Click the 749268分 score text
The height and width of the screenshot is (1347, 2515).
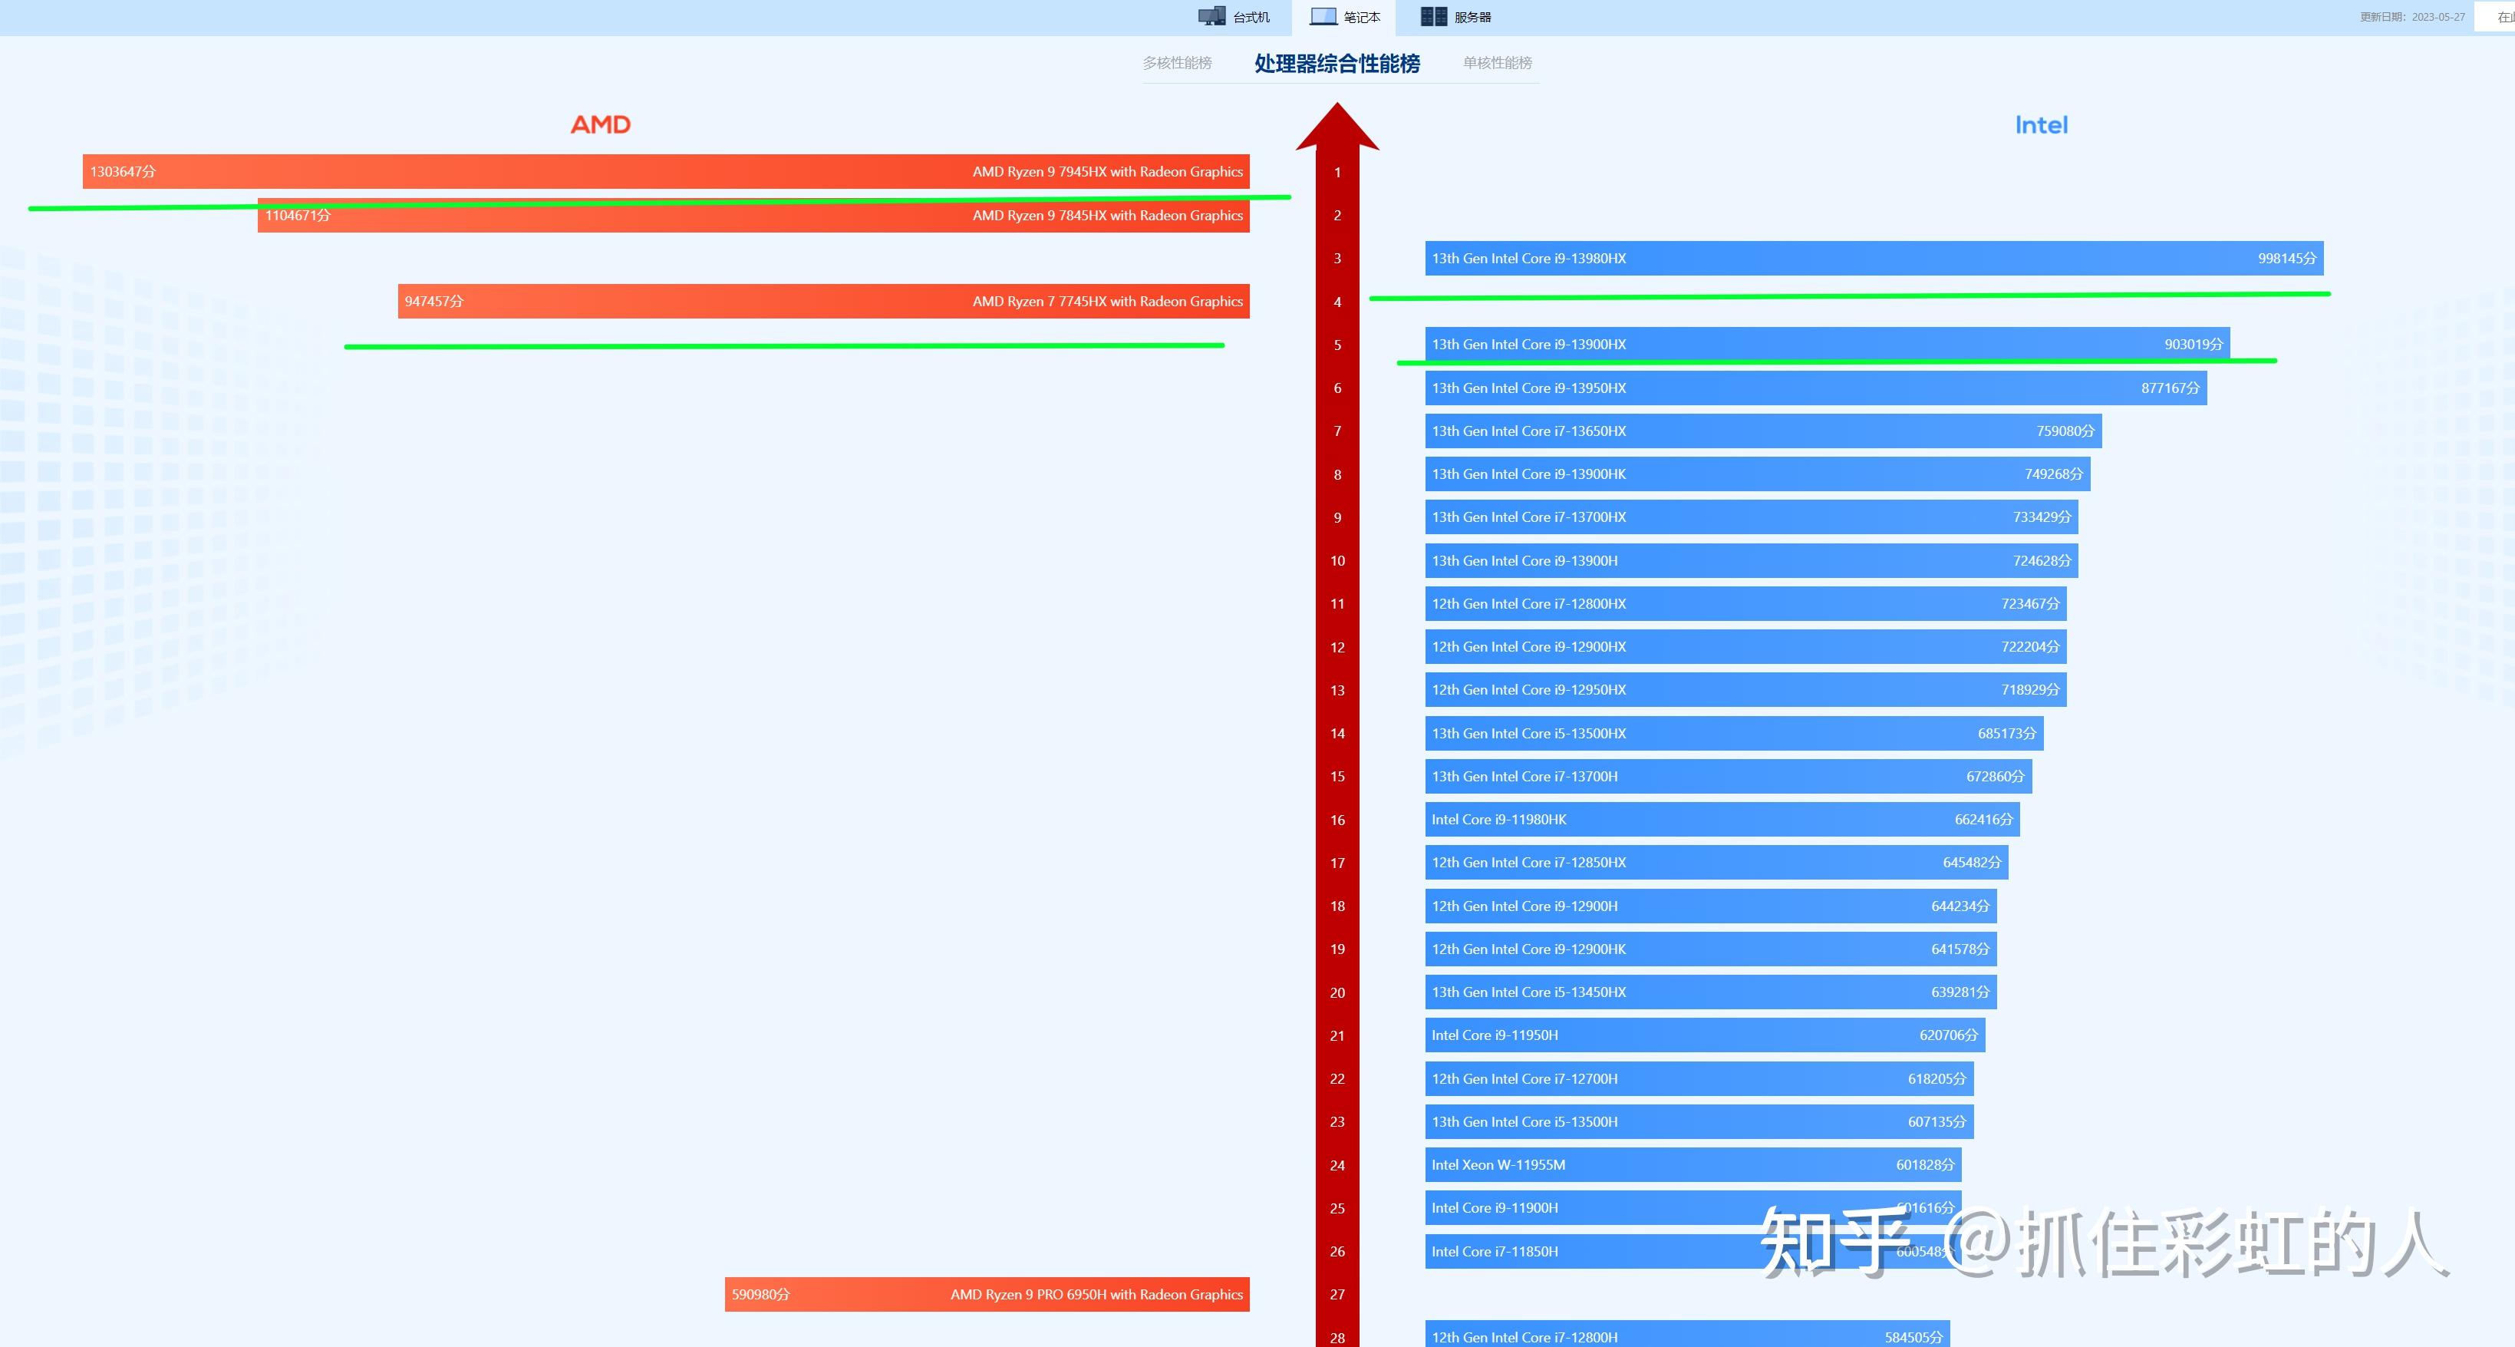(x=2053, y=475)
